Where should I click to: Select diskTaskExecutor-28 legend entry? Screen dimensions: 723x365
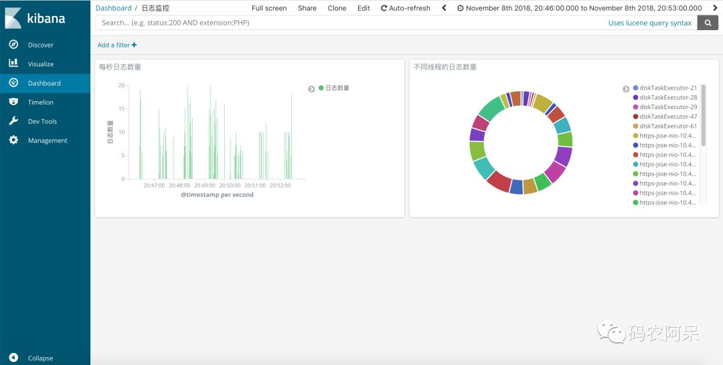click(x=668, y=97)
